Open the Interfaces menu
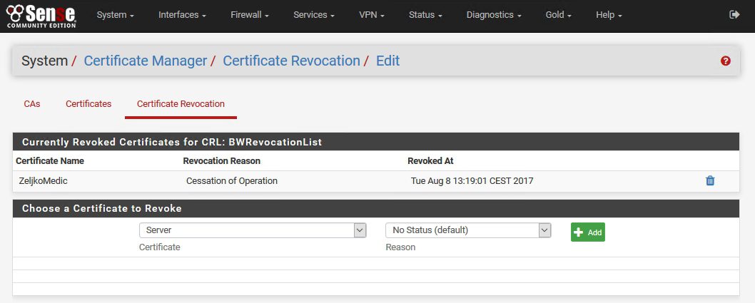This screenshot has height=303, width=755. (x=182, y=15)
